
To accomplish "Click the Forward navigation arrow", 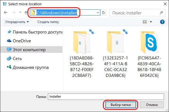I will coord(14,13).
